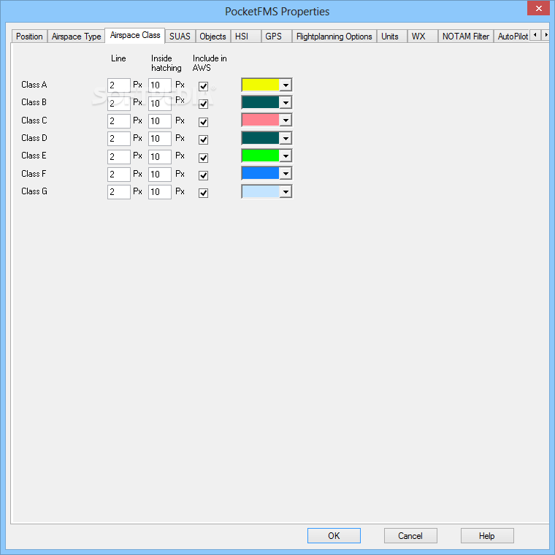
Task: Focus the Class F Inside hatching field
Action: [160, 174]
